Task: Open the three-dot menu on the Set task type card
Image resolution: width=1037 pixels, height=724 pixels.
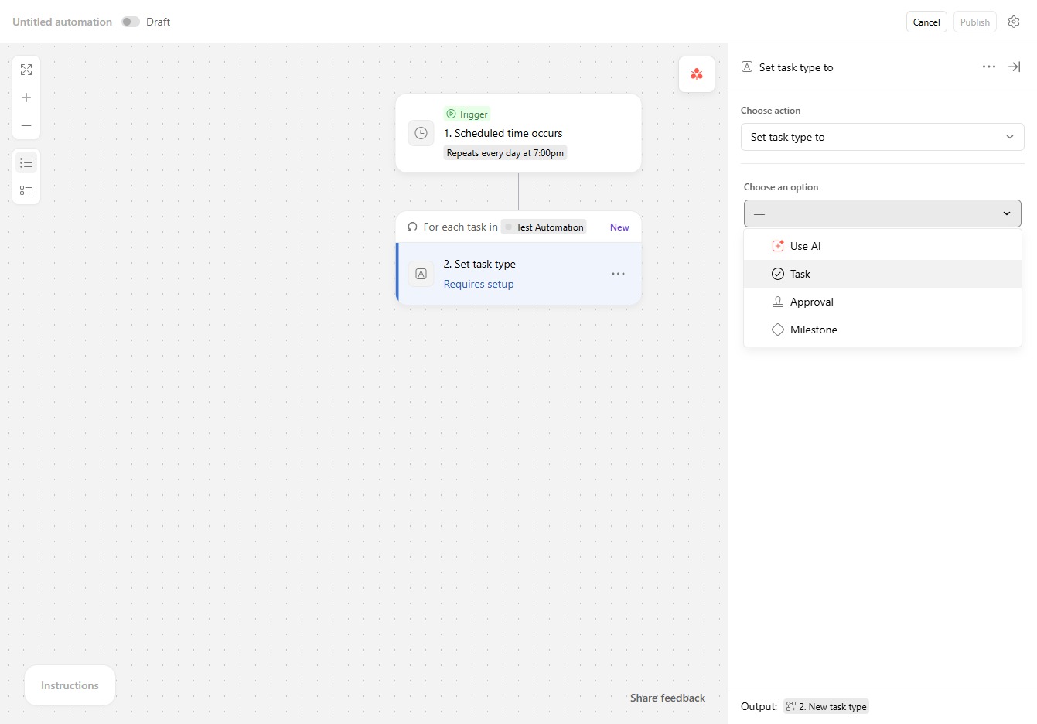Action: click(x=618, y=274)
